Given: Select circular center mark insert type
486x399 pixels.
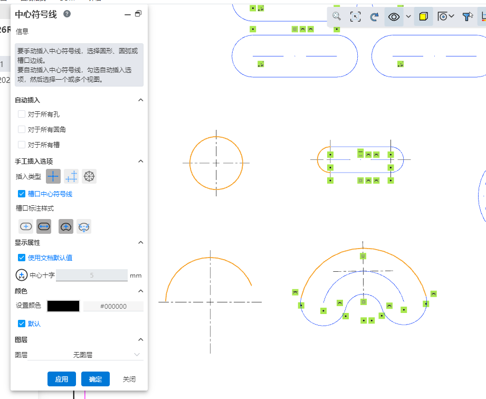Looking at the screenshot, I should coord(89,177).
